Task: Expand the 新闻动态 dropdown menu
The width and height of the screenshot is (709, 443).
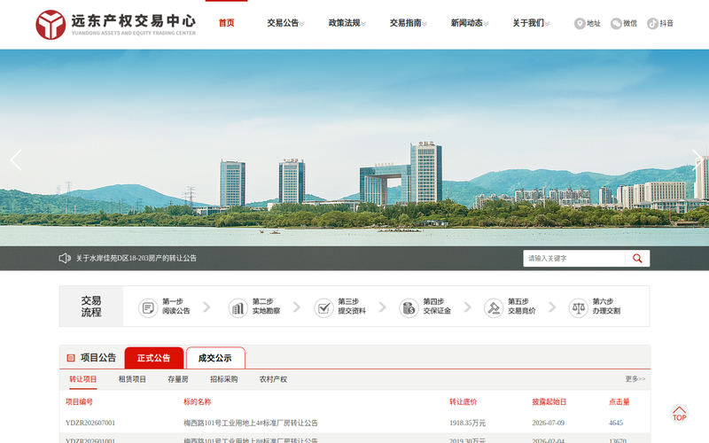Action: 470,23
